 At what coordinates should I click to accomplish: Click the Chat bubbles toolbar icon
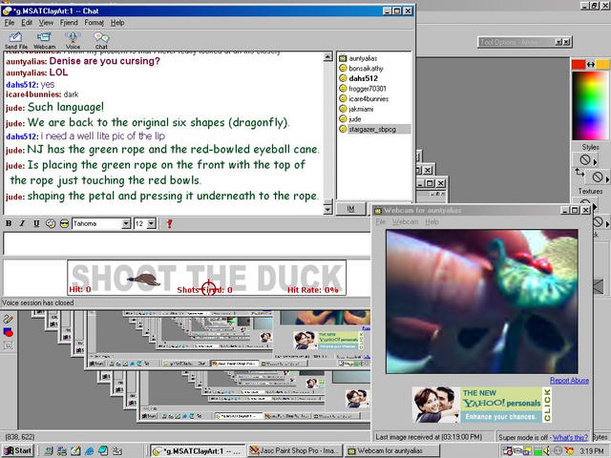coord(101,40)
